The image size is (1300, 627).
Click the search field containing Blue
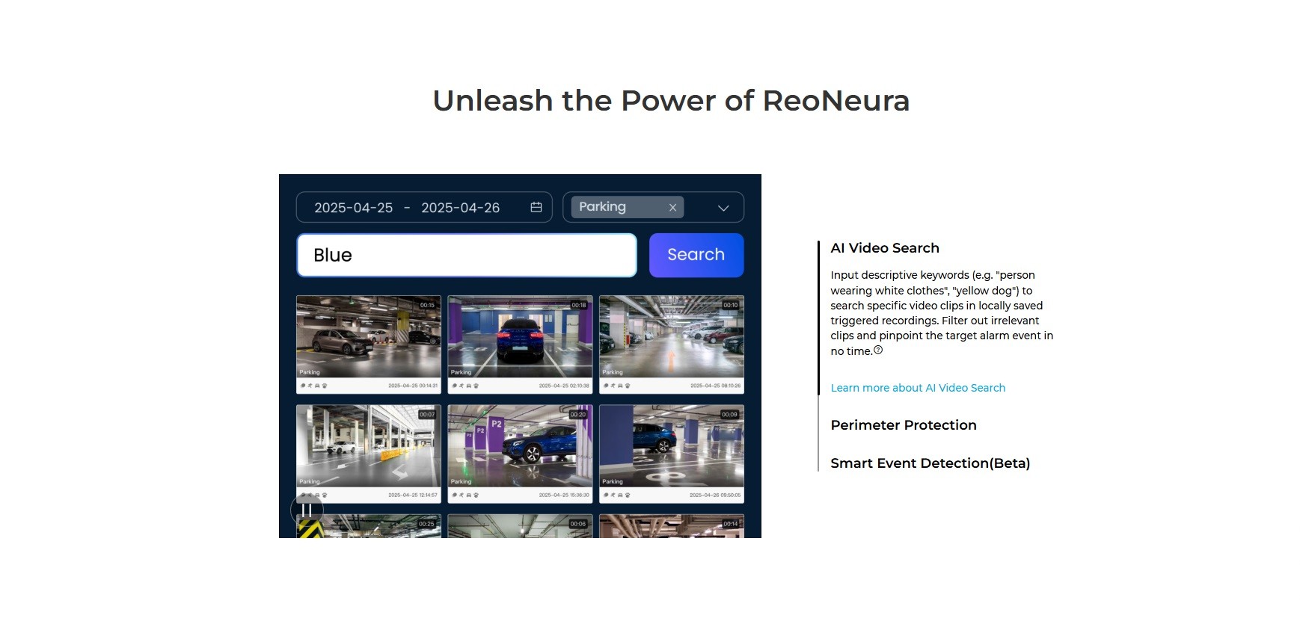click(x=466, y=256)
